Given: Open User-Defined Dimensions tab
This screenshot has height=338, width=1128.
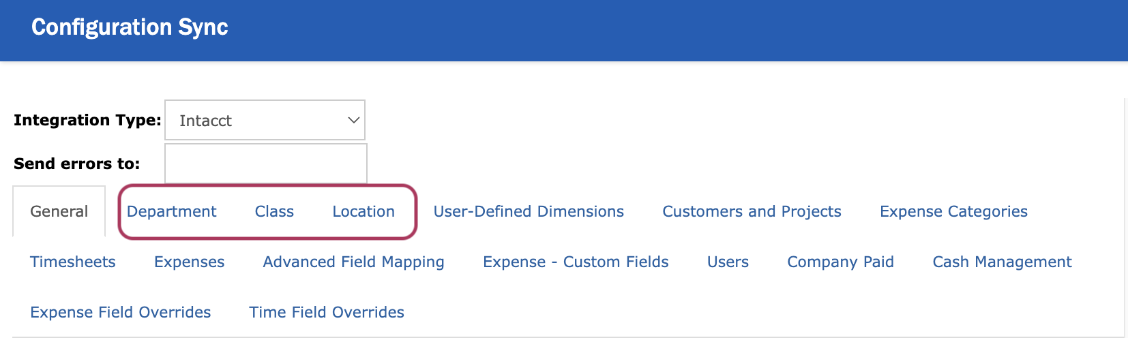Looking at the screenshot, I should tap(529, 212).
